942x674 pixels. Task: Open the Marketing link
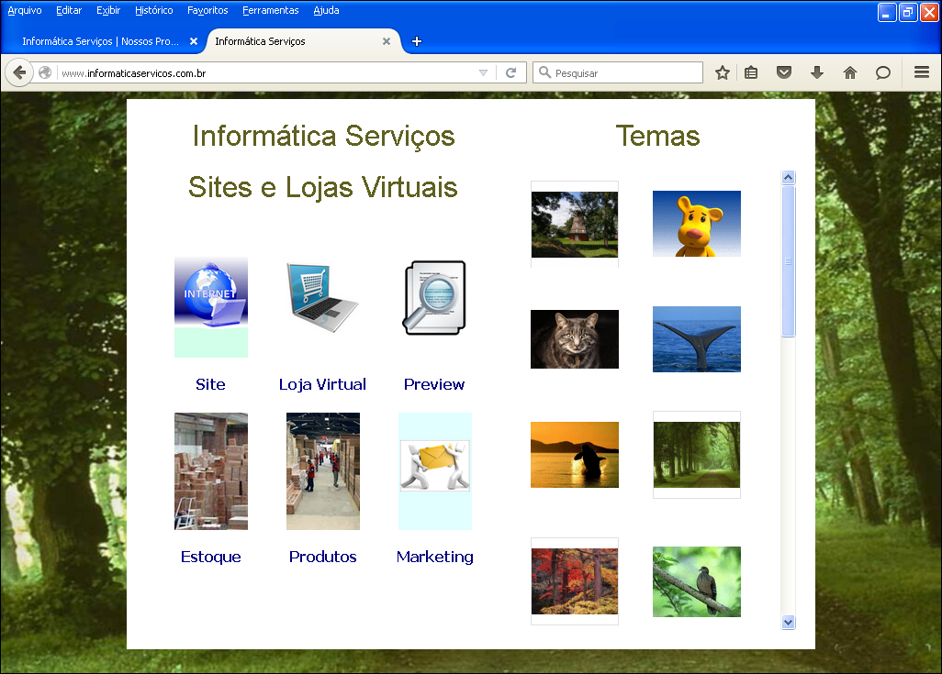click(434, 557)
